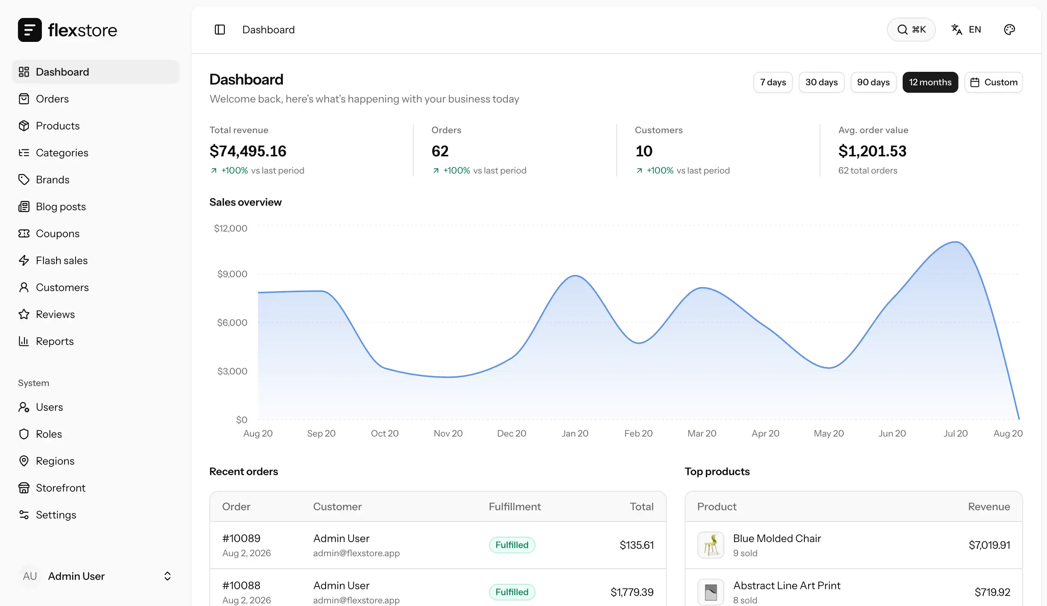Open the search ⌘K button
1047x606 pixels.
(x=911, y=30)
